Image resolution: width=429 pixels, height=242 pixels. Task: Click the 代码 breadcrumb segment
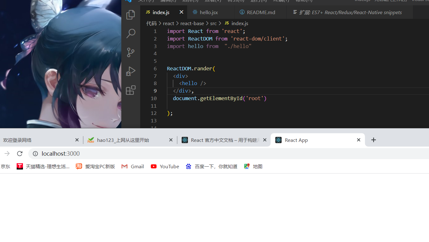[151, 23]
